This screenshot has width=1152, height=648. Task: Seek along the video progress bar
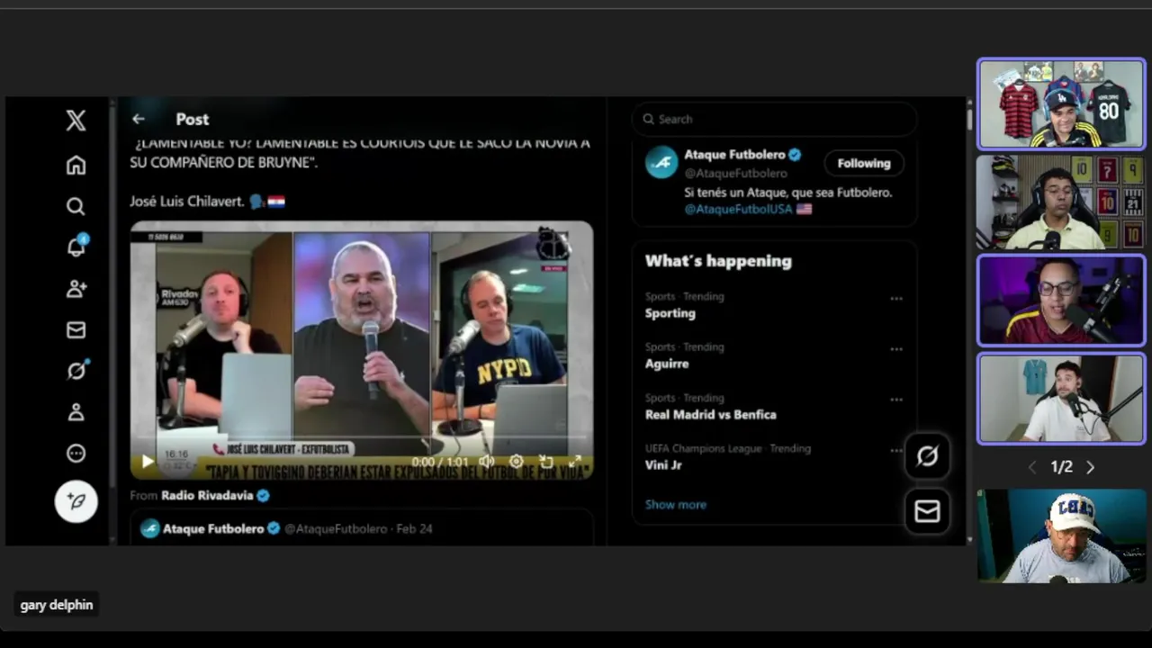pyautogui.click(x=362, y=439)
